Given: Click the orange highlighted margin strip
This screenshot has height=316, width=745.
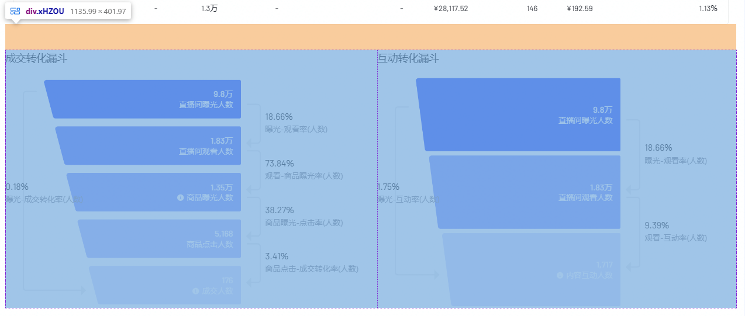Looking at the screenshot, I should point(371,37).
